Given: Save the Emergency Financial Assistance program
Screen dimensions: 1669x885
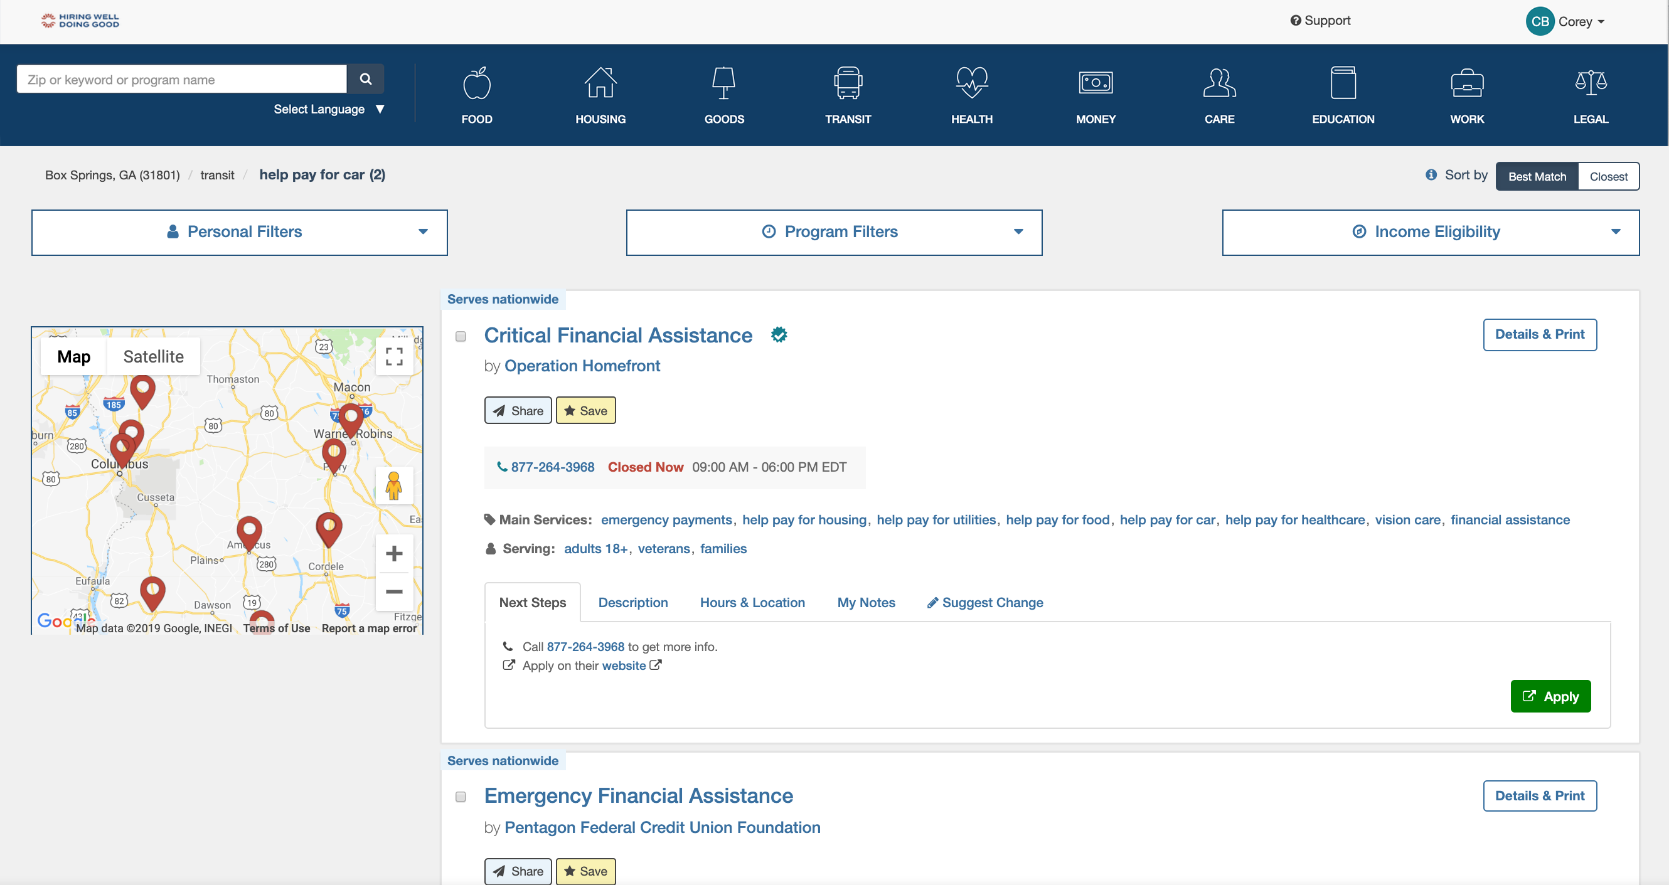Looking at the screenshot, I should (585, 871).
